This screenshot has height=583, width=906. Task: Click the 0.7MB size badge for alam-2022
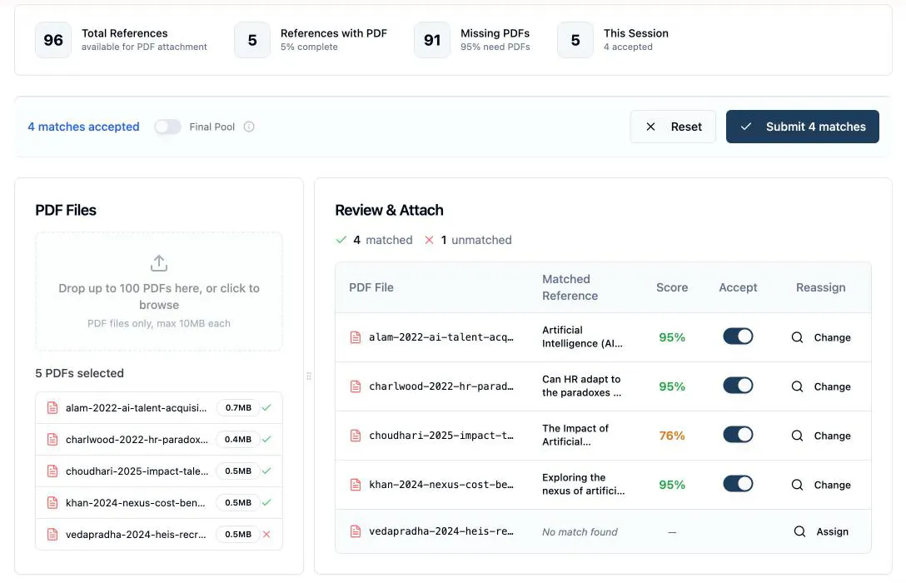[238, 408]
